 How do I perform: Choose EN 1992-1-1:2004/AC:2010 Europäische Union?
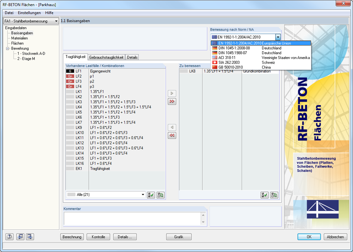tap(261, 43)
